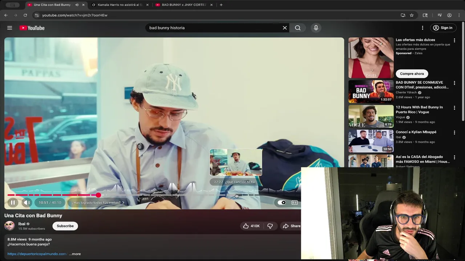
Task: Go to the YouTube home logo
Action: [32, 28]
